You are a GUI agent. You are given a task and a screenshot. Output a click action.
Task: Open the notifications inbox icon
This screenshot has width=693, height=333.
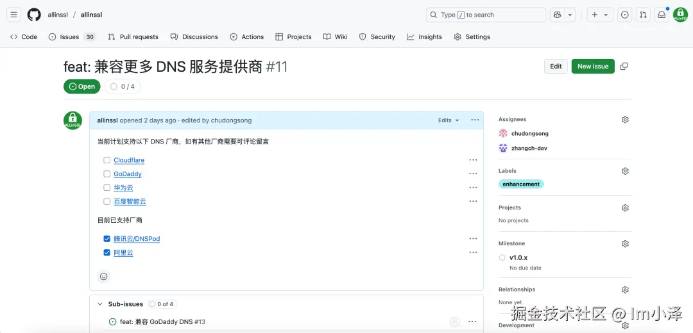[x=662, y=15]
